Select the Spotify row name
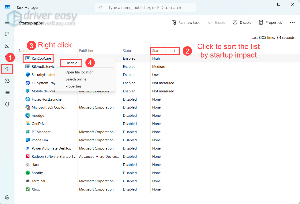Viewport: 300px width, 204px height. 37,173
